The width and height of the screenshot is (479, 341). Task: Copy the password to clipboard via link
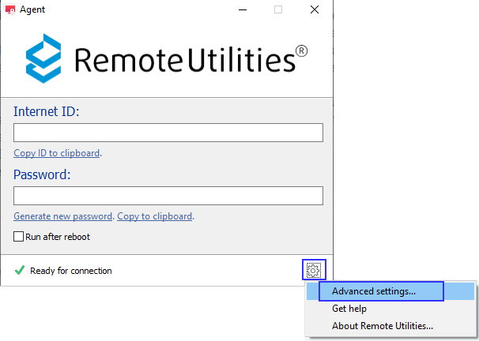[x=155, y=216]
